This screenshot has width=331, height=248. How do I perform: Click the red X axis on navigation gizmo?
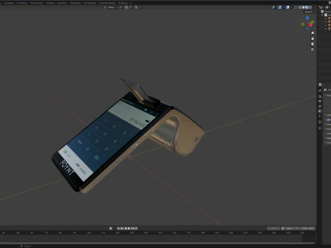(310, 25)
